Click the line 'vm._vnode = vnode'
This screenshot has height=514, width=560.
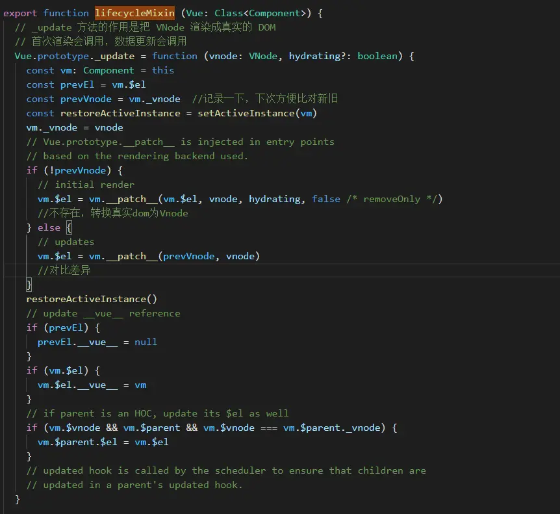[75, 127]
